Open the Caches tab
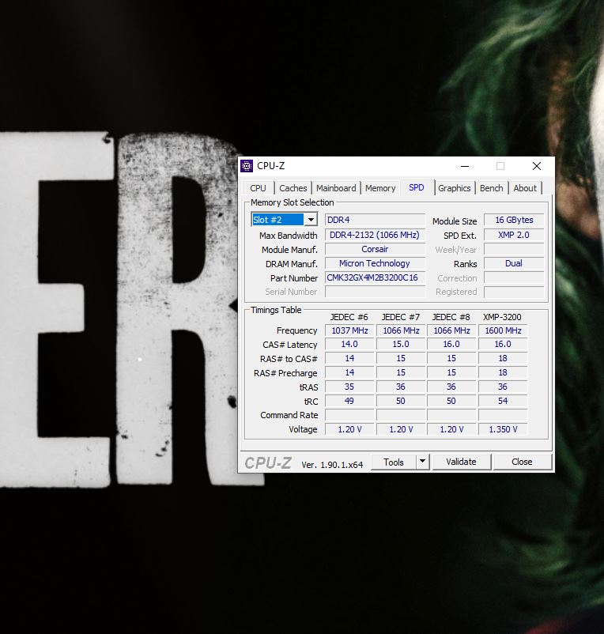The width and height of the screenshot is (604, 634). [x=293, y=188]
